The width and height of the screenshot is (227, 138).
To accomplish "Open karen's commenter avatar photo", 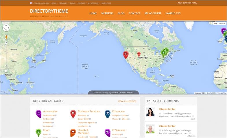I will click(x=150, y=112).
